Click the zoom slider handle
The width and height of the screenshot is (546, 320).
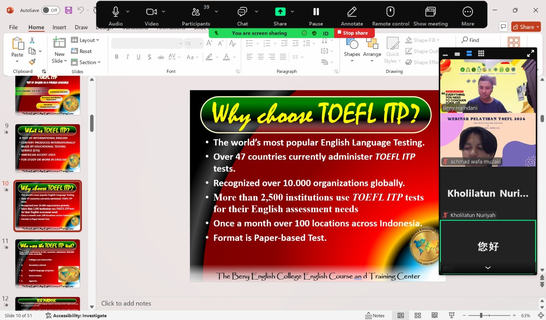point(481,316)
